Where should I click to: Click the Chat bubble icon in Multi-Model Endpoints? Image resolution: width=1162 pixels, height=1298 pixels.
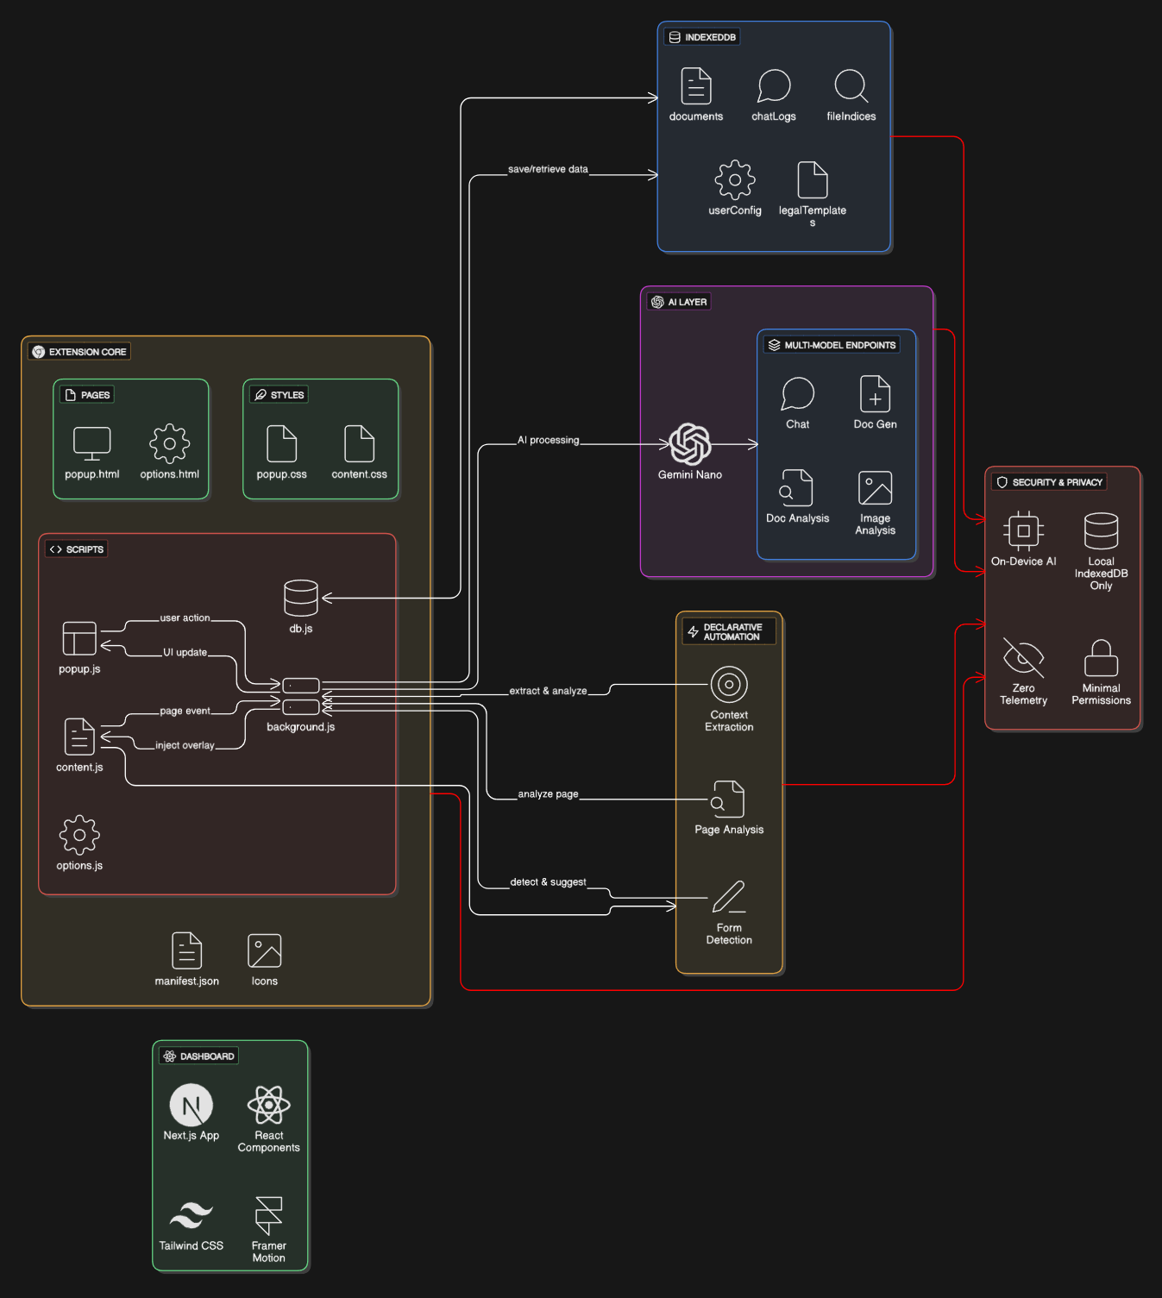[x=798, y=394]
